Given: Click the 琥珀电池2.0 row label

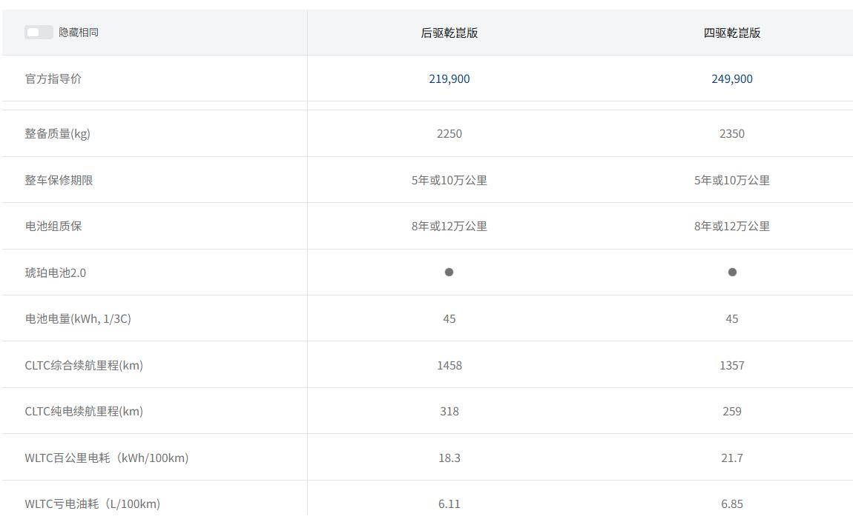Looking at the screenshot, I should coord(55,273).
